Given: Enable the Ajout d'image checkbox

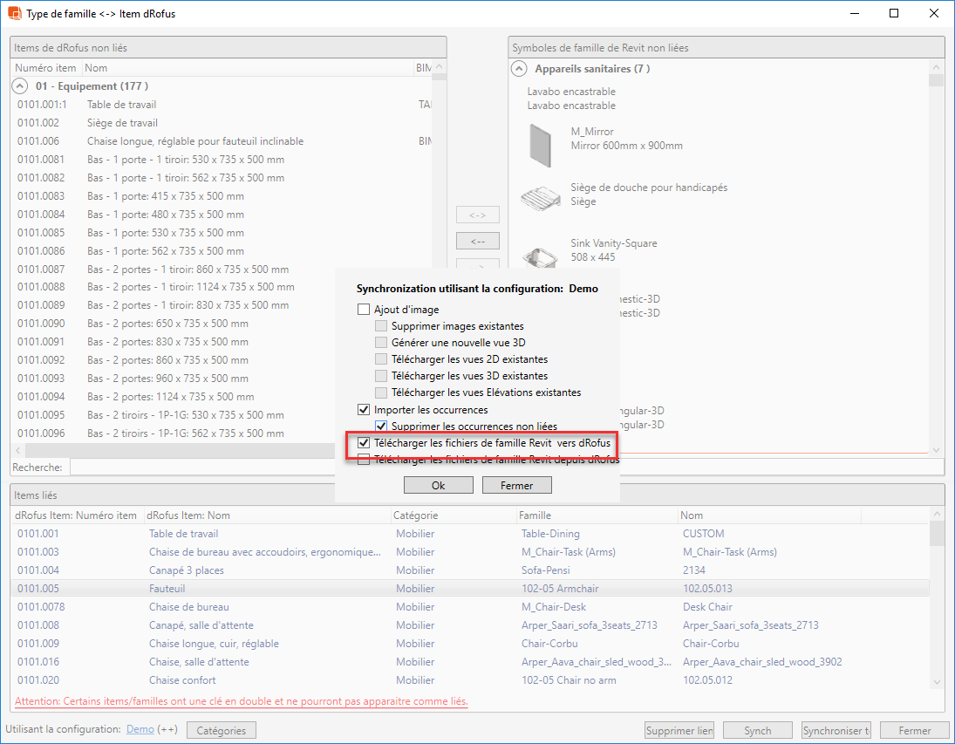Looking at the screenshot, I should coord(364,310).
